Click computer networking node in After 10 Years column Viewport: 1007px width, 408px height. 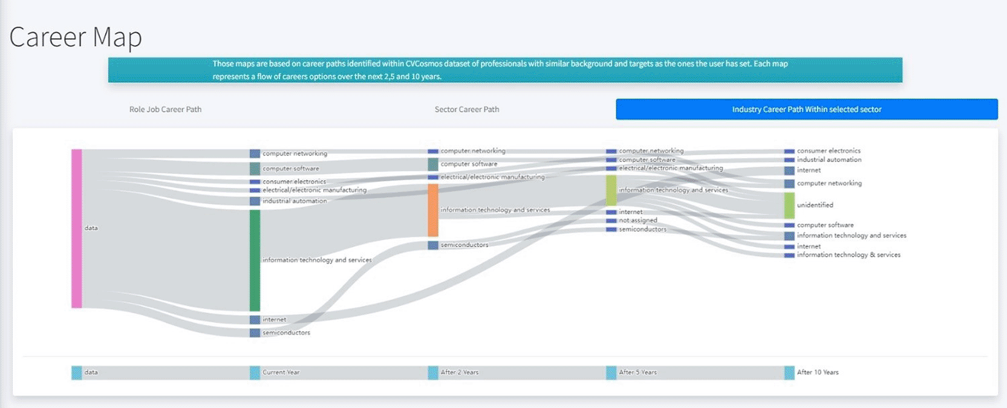789,184
